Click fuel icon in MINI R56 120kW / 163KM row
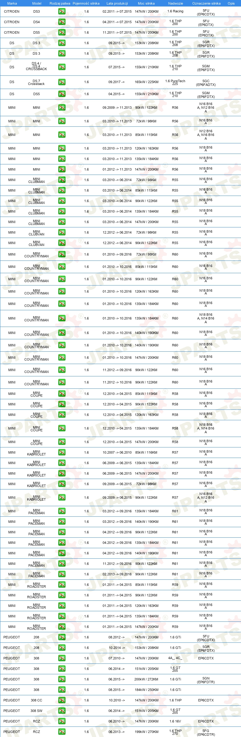 tap(62, 148)
